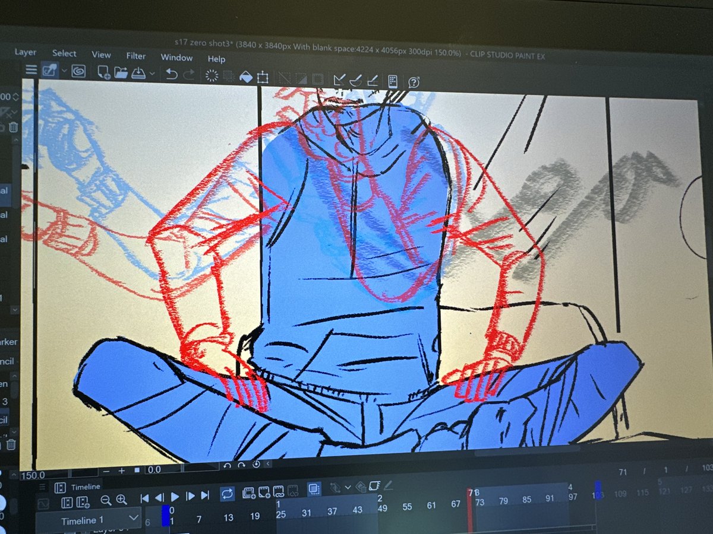713x534 pixels.
Task: Step forward to next frame
Action: (190, 496)
